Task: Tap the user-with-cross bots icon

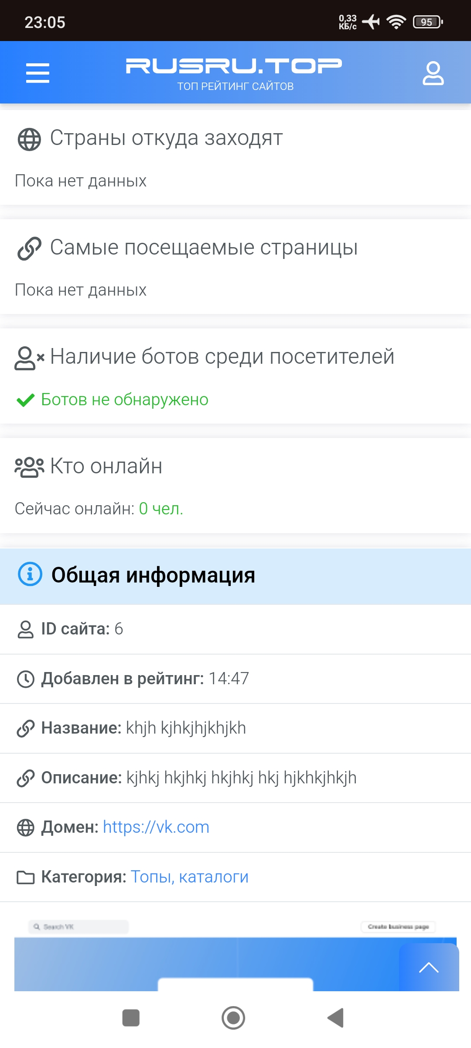Action: 29,359
